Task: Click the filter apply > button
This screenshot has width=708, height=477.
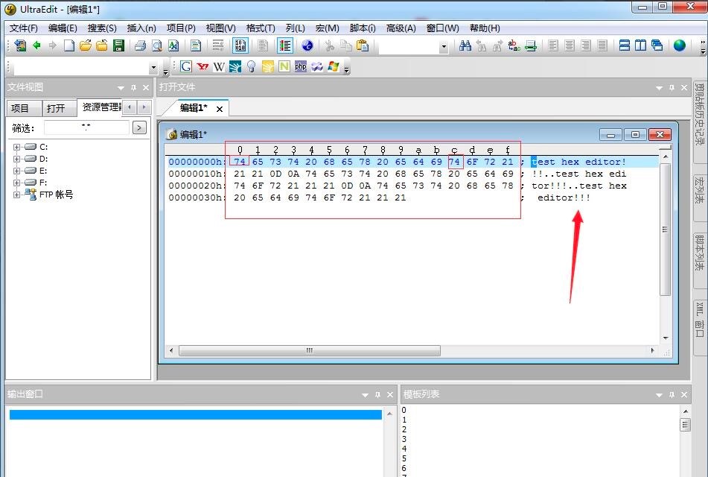Action: [139, 128]
